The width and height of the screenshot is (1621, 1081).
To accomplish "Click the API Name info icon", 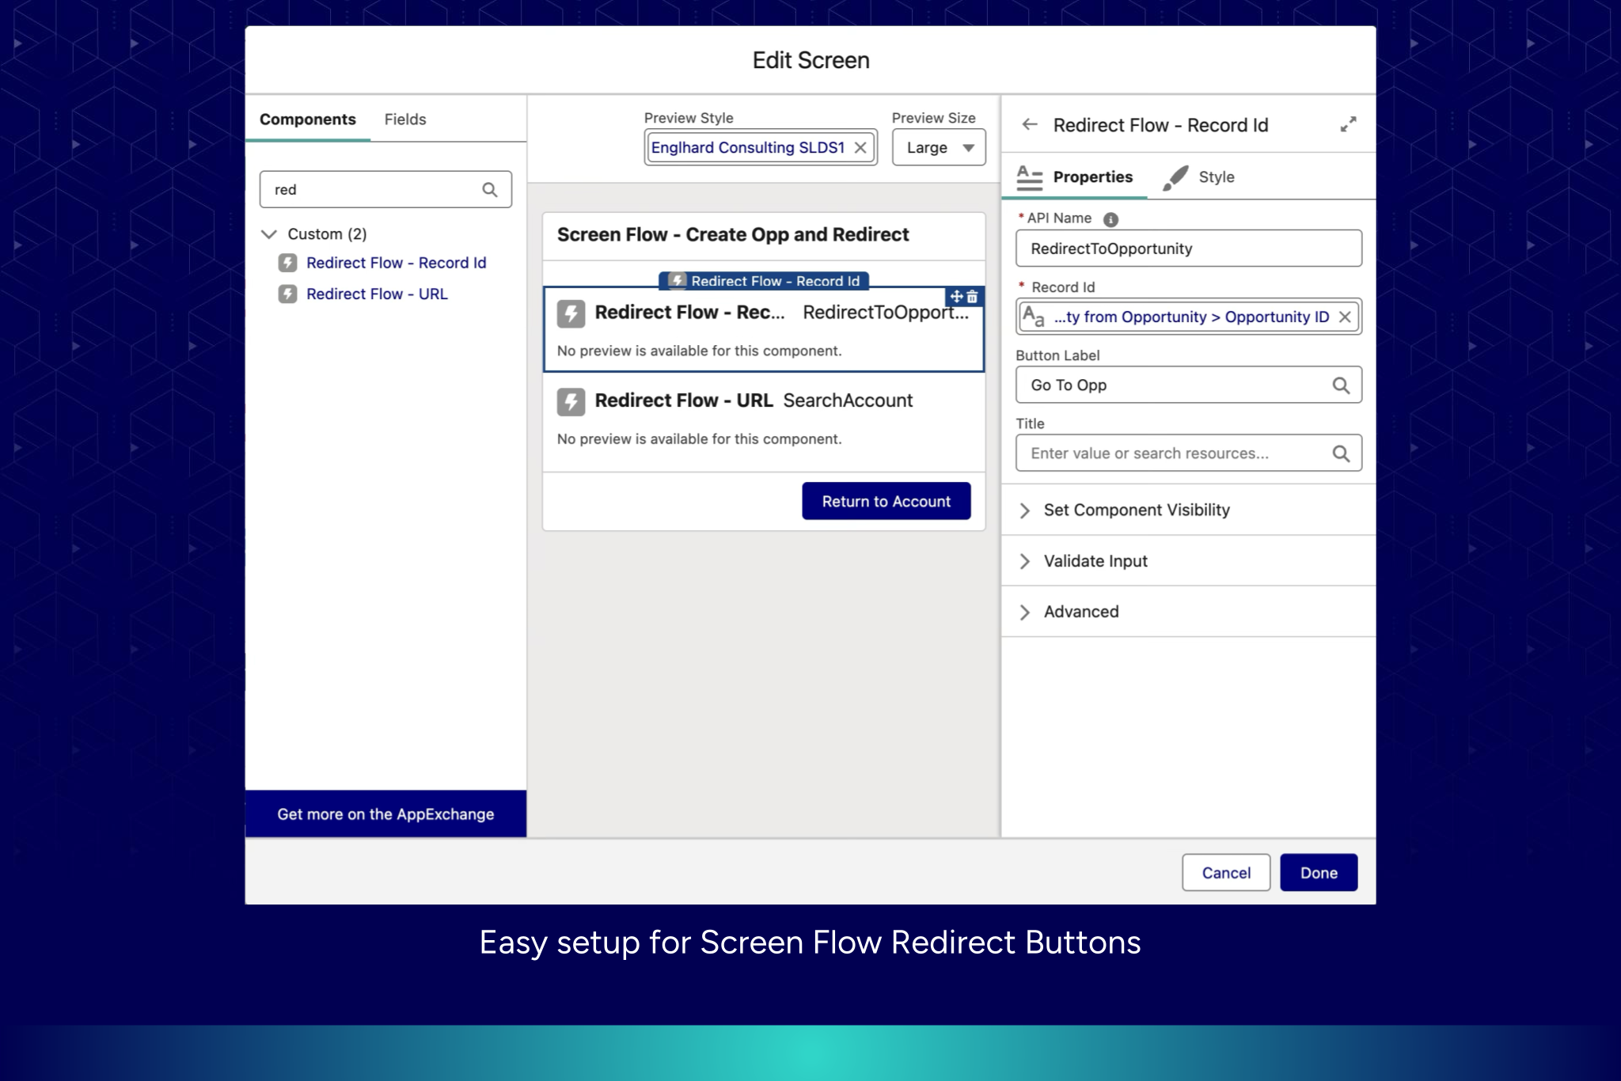I will [x=1110, y=219].
